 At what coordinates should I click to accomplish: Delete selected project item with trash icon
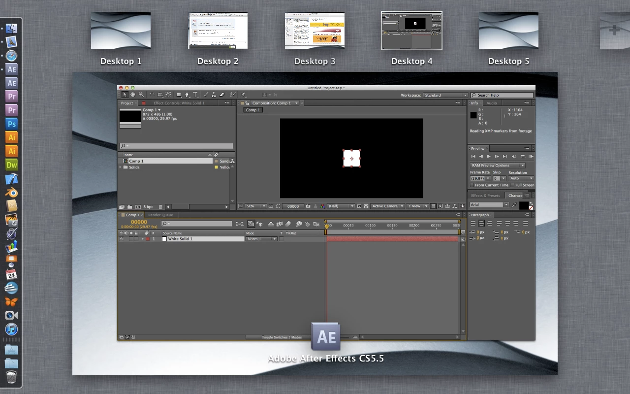pos(160,207)
